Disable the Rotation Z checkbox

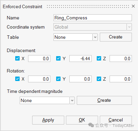click(x=99, y=79)
